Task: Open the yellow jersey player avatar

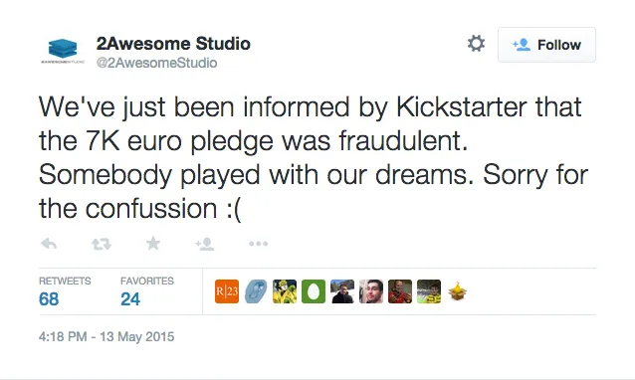Action: point(429,291)
